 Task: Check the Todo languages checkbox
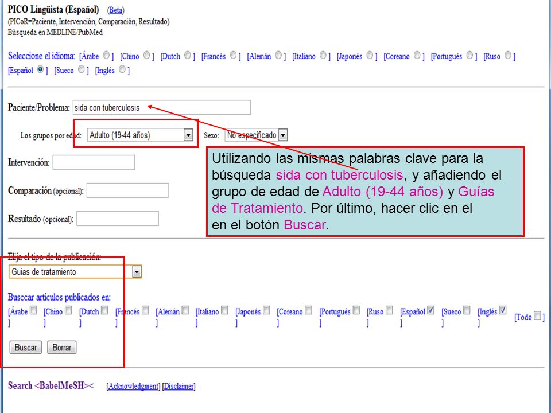click(x=537, y=315)
